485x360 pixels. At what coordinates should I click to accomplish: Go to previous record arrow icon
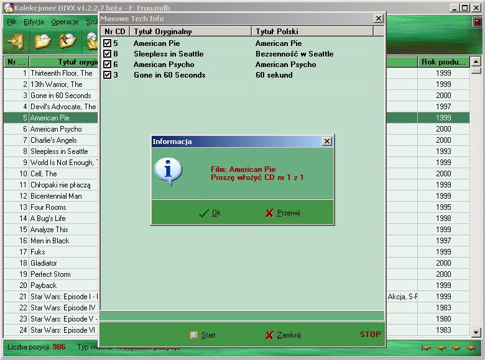(x=441, y=348)
